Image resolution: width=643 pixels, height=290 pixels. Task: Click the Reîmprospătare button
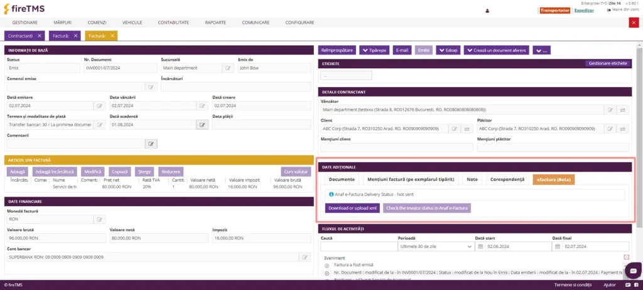click(337, 50)
